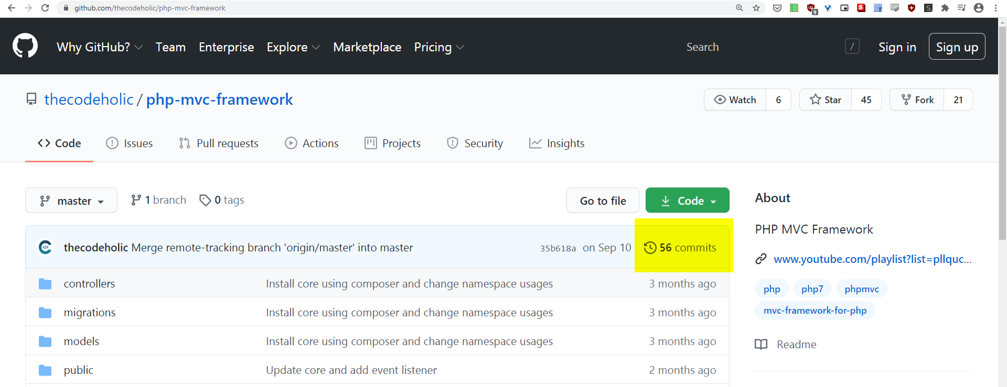Image resolution: width=1007 pixels, height=387 pixels.
Task: Open the Why GitHub? dropdown menu
Action: click(100, 47)
